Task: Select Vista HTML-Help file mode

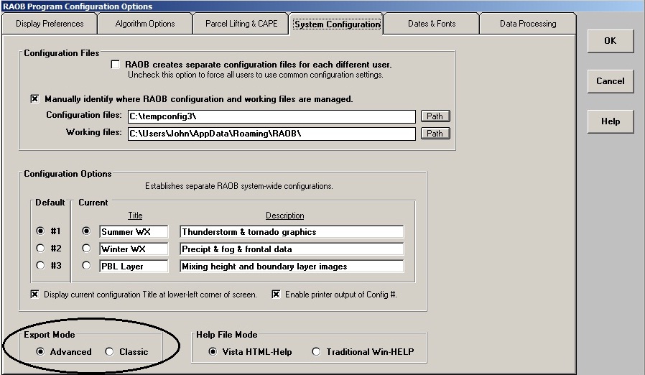Action: [213, 351]
